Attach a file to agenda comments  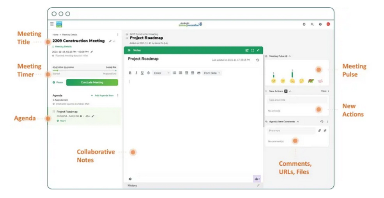[x=325, y=131]
